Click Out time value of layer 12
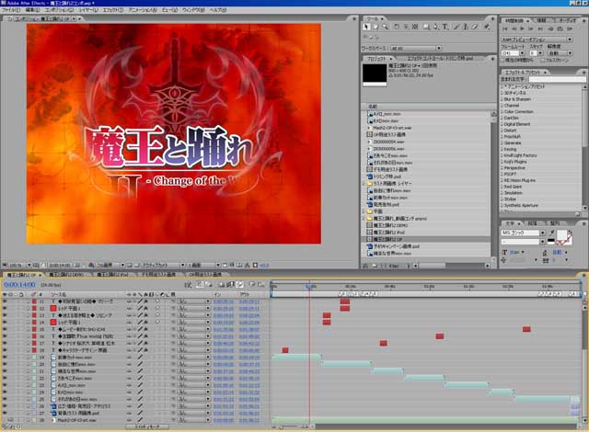The height and width of the screenshot is (432, 589). point(249,308)
